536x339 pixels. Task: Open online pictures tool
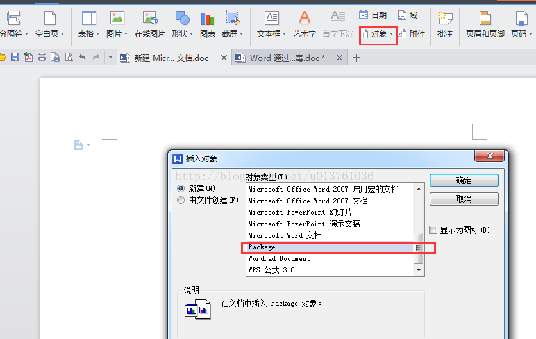click(x=150, y=23)
